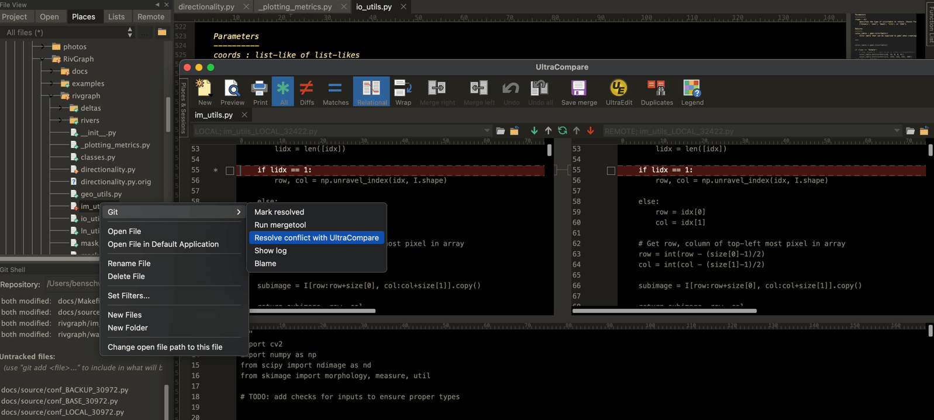Click the New icon in UltraCompare toolbar
This screenshot has height=420, width=934.
pyautogui.click(x=204, y=92)
